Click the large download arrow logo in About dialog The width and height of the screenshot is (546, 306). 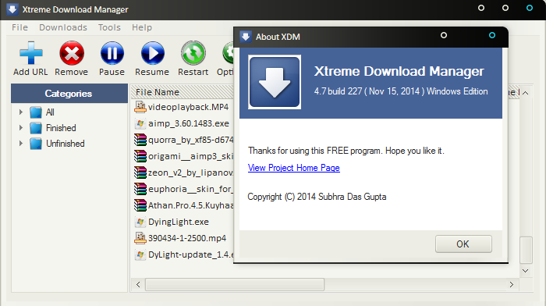(x=275, y=82)
